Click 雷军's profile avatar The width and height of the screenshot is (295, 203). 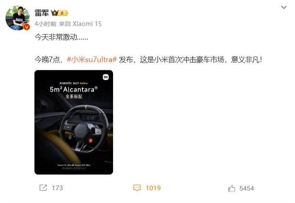point(17,18)
